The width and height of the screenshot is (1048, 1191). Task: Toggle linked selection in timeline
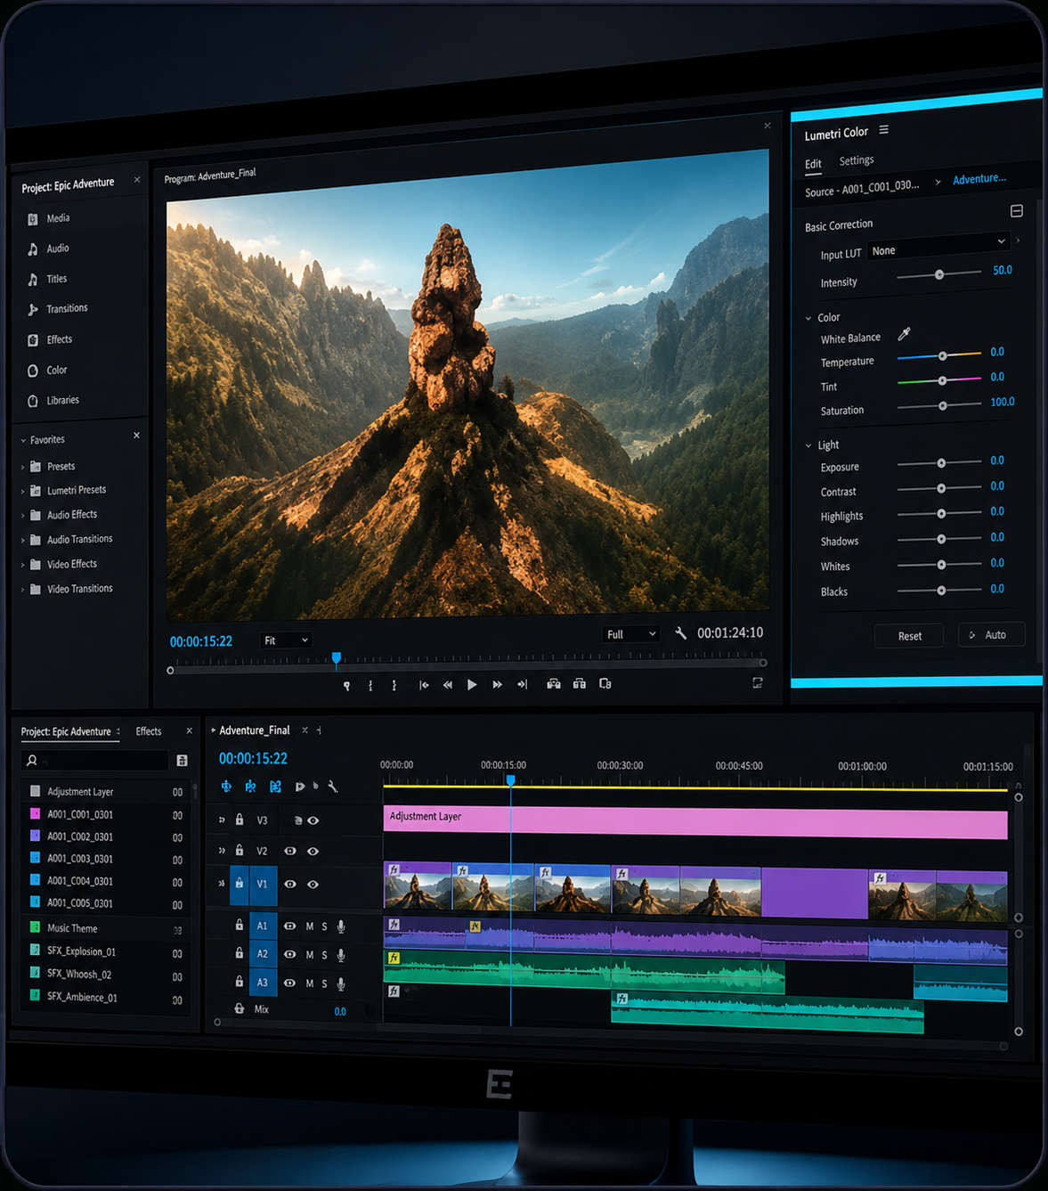coord(275,787)
